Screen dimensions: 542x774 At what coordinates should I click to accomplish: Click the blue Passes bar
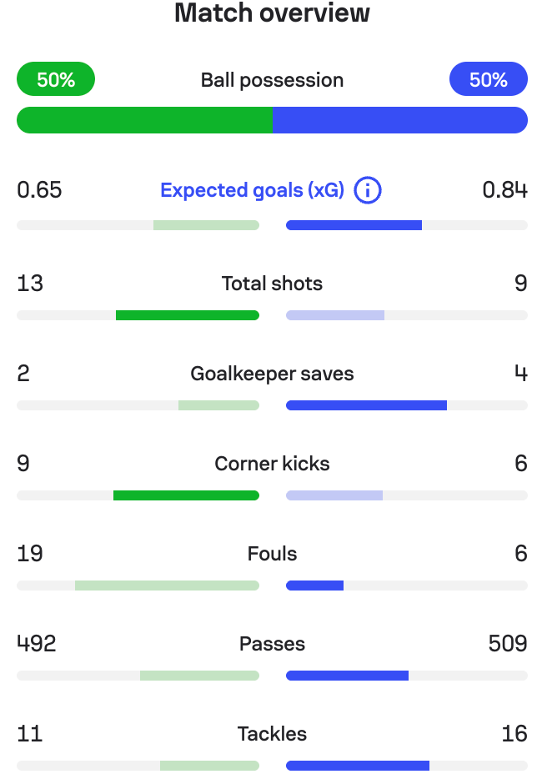click(x=347, y=676)
